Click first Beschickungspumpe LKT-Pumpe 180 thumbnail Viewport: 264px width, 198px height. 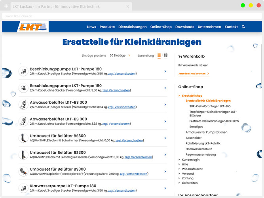click(23, 71)
